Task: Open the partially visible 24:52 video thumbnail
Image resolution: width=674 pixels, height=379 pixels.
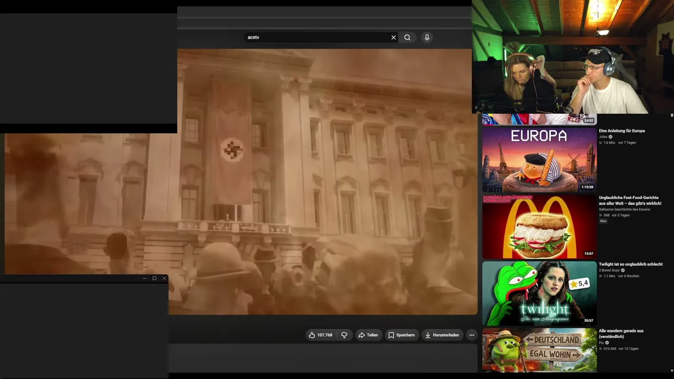Action: 539,119
